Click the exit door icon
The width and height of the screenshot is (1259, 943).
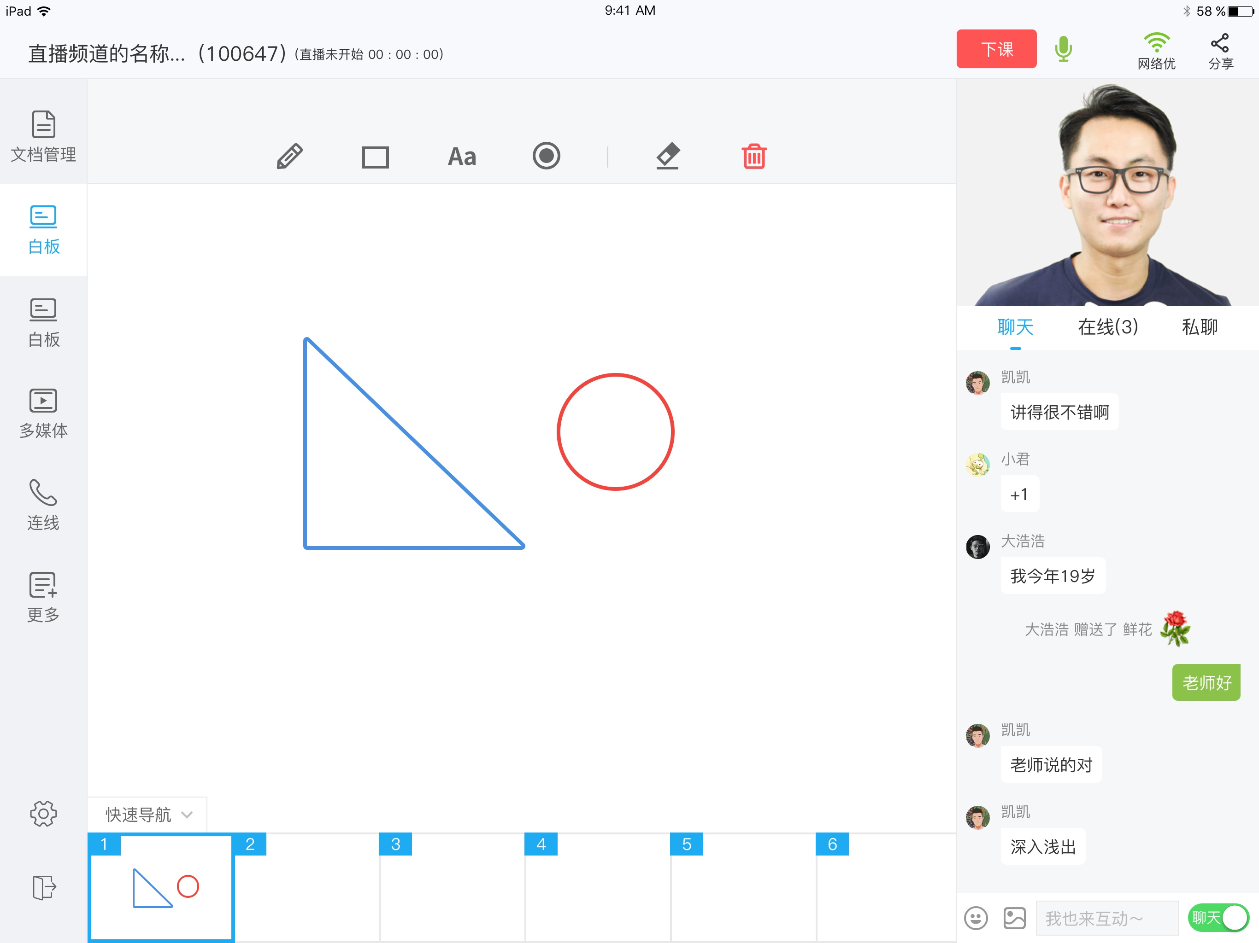point(44,887)
